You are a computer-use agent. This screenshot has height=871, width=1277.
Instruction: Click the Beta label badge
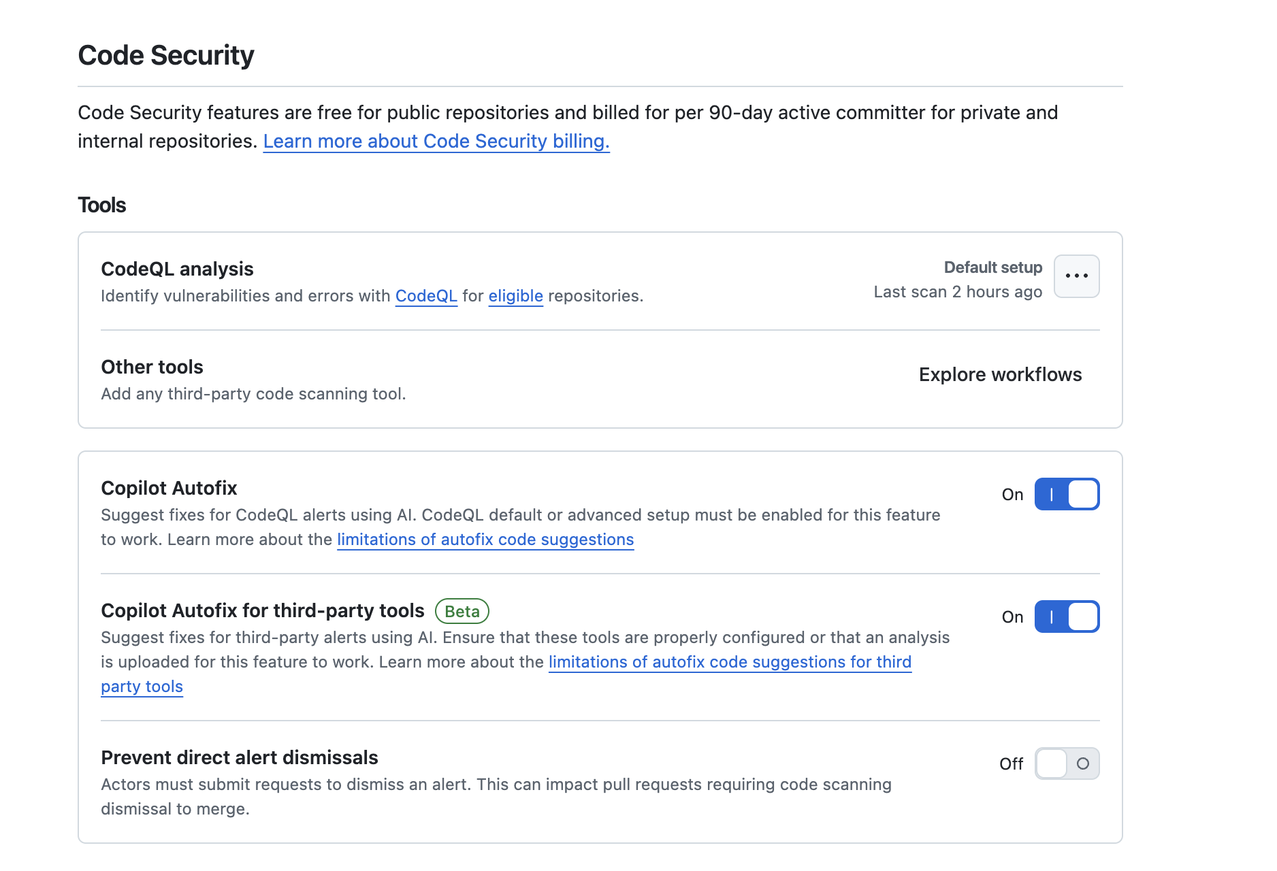[462, 611]
